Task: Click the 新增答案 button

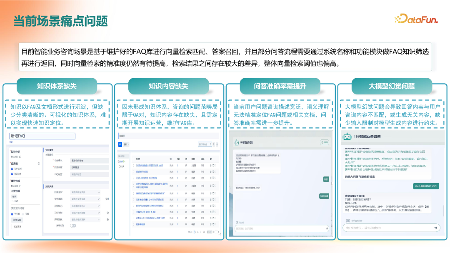Action: coord(17,220)
